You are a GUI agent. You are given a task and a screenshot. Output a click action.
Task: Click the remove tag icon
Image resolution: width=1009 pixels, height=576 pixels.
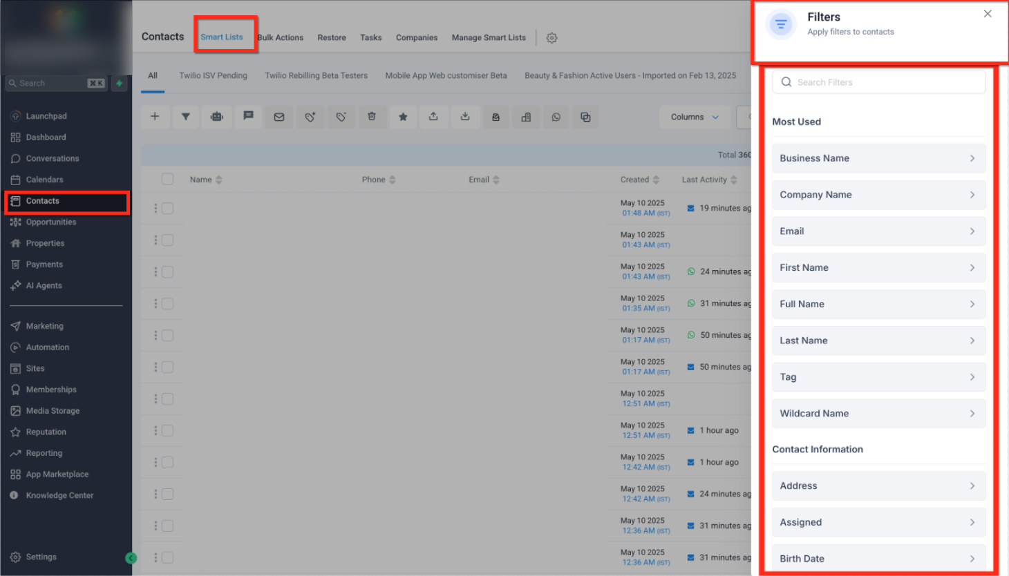click(x=341, y=117)
